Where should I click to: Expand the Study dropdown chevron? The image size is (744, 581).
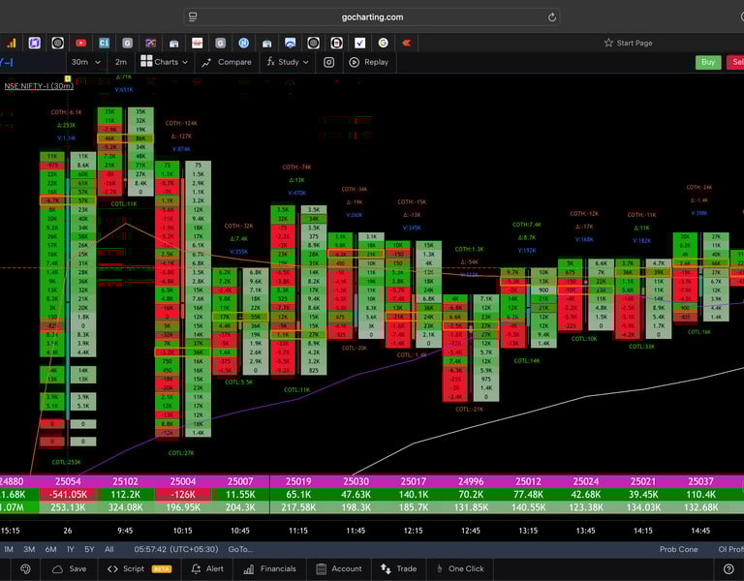[305, 63]
